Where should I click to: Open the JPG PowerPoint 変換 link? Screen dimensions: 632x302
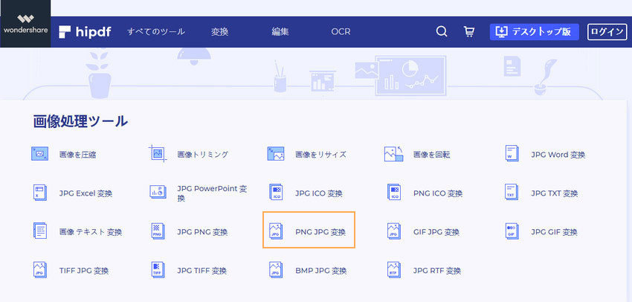(x=213, y=193)
